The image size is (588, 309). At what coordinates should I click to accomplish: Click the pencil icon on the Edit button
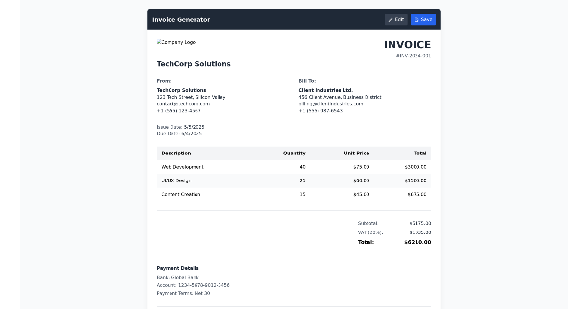coord(390,19)
